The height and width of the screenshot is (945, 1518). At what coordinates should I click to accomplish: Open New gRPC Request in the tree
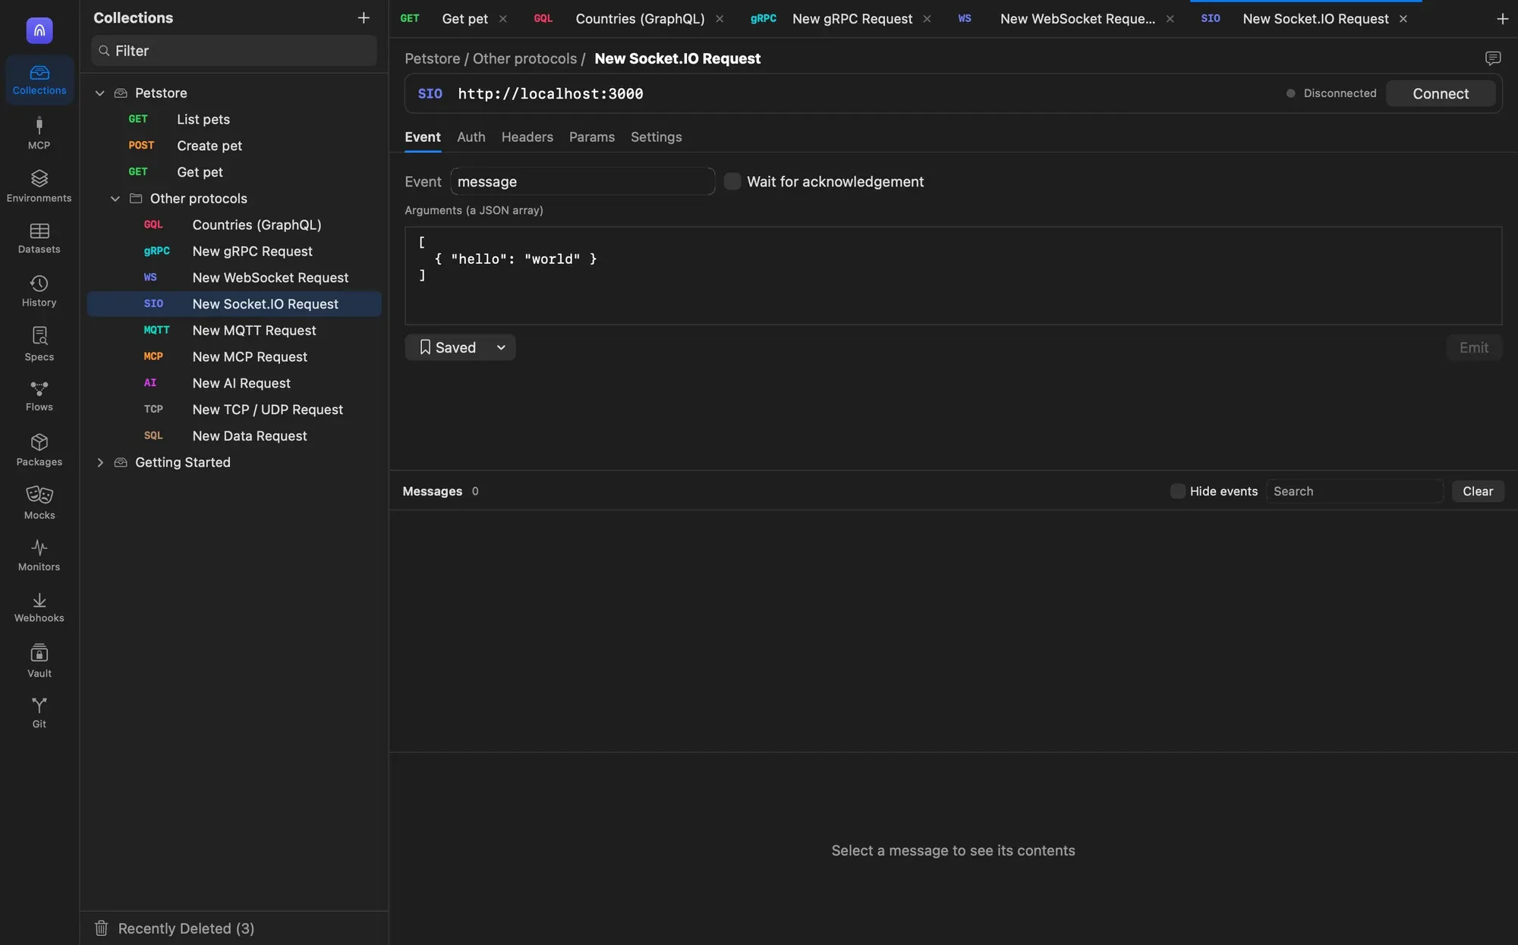(x=234, y=251)
